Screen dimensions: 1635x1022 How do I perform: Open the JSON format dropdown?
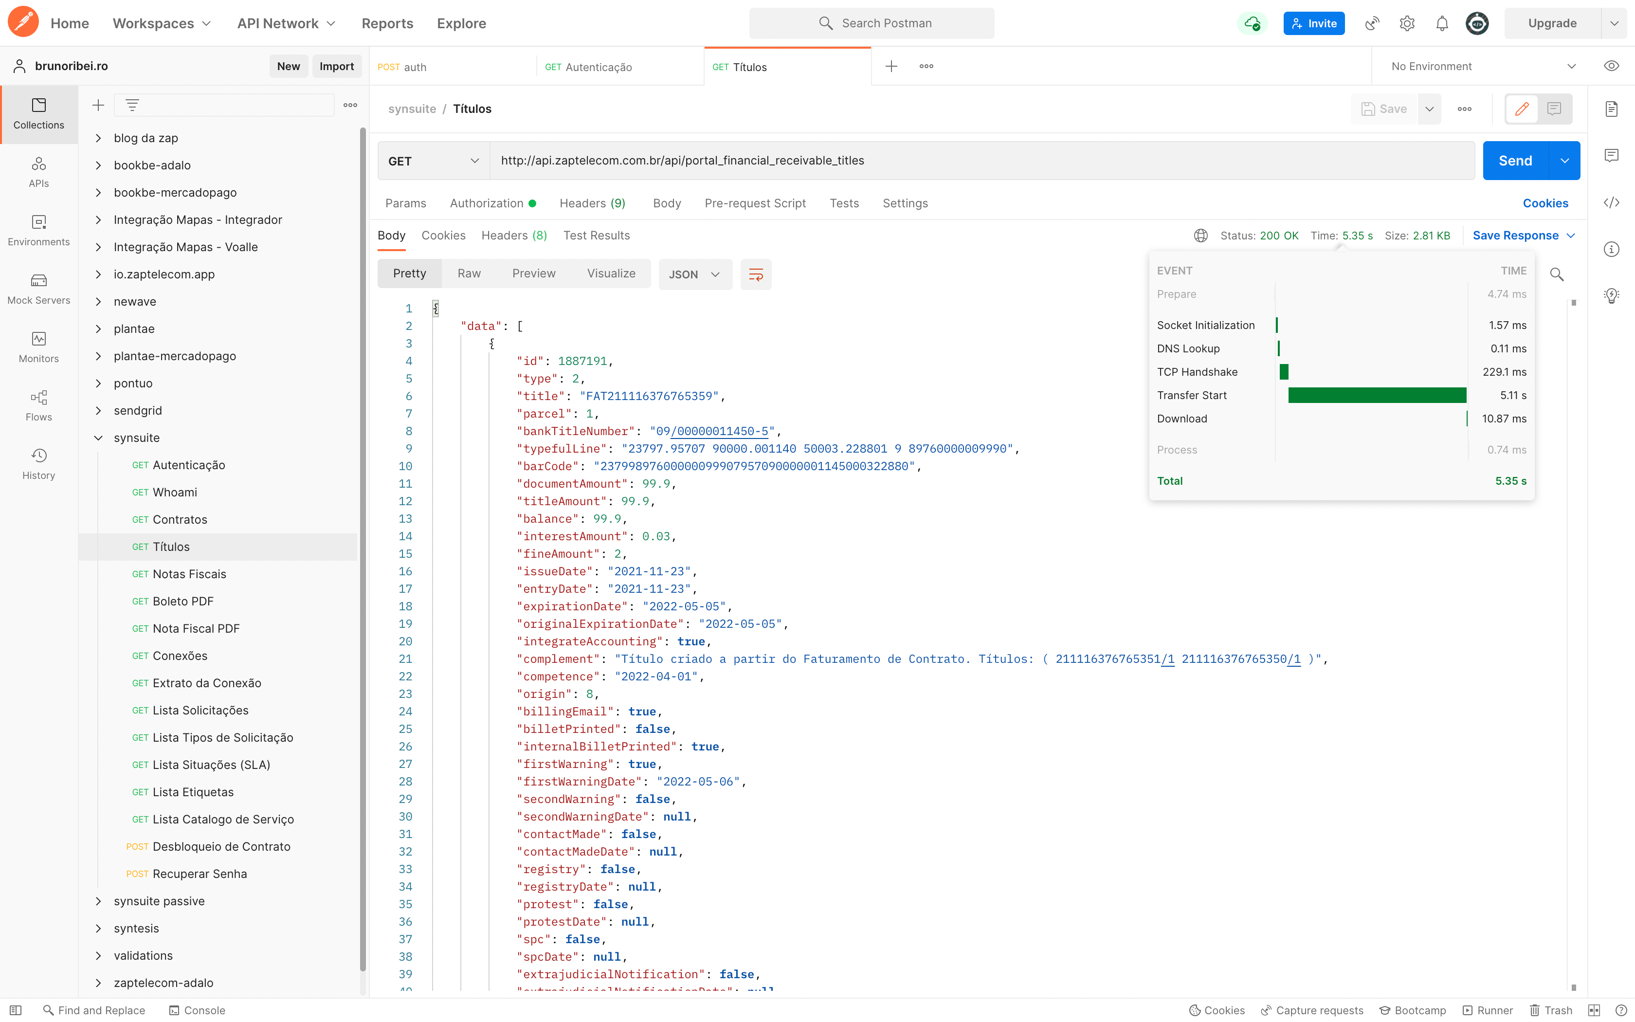695,274
